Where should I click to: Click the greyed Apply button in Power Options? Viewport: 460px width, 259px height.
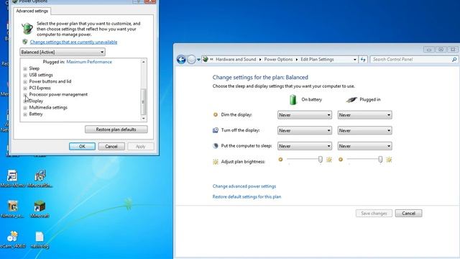coord(141,146)
